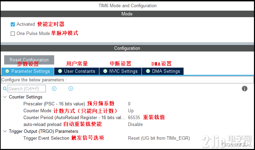Image resolution: width=255 pixels, height=150 pixels.
Task: Click the Counter Period value 65535
Action: pos(134,117)
